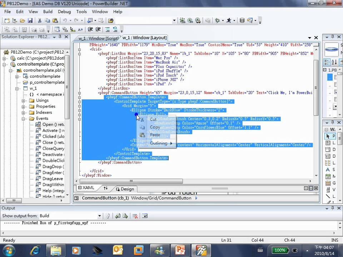Expand the Indexers folder node
The width and height of the screenshot is (343, 257).
click(23, 113)
